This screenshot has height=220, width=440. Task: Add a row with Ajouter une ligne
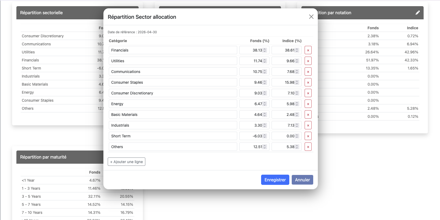click(127, 162)
